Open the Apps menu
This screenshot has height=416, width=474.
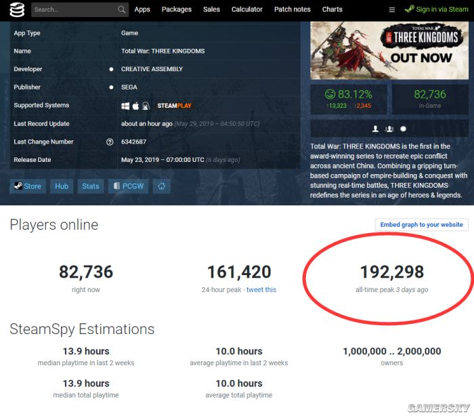pos(142,9)
